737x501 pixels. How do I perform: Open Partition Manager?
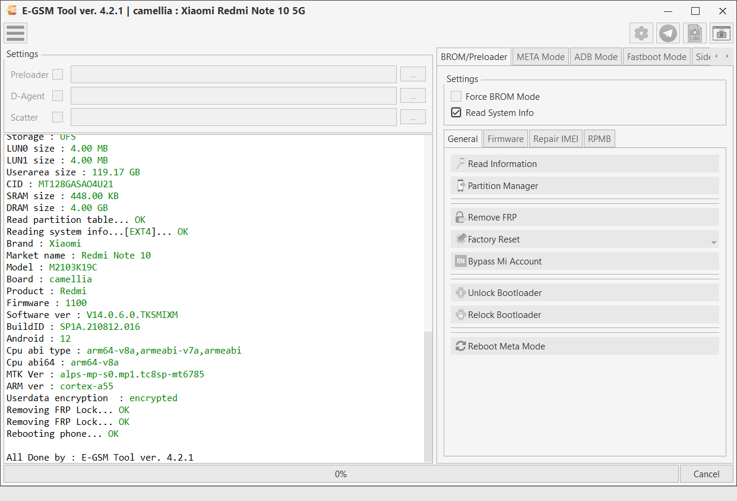click(585, 185)
